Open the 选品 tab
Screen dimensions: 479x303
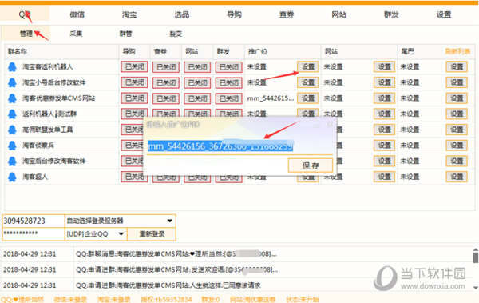click(x=182, y=14)
